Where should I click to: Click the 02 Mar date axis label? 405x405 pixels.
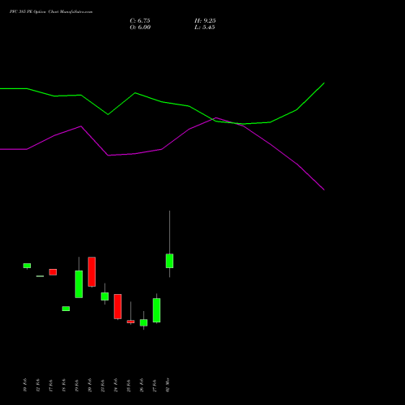(168, 385)
